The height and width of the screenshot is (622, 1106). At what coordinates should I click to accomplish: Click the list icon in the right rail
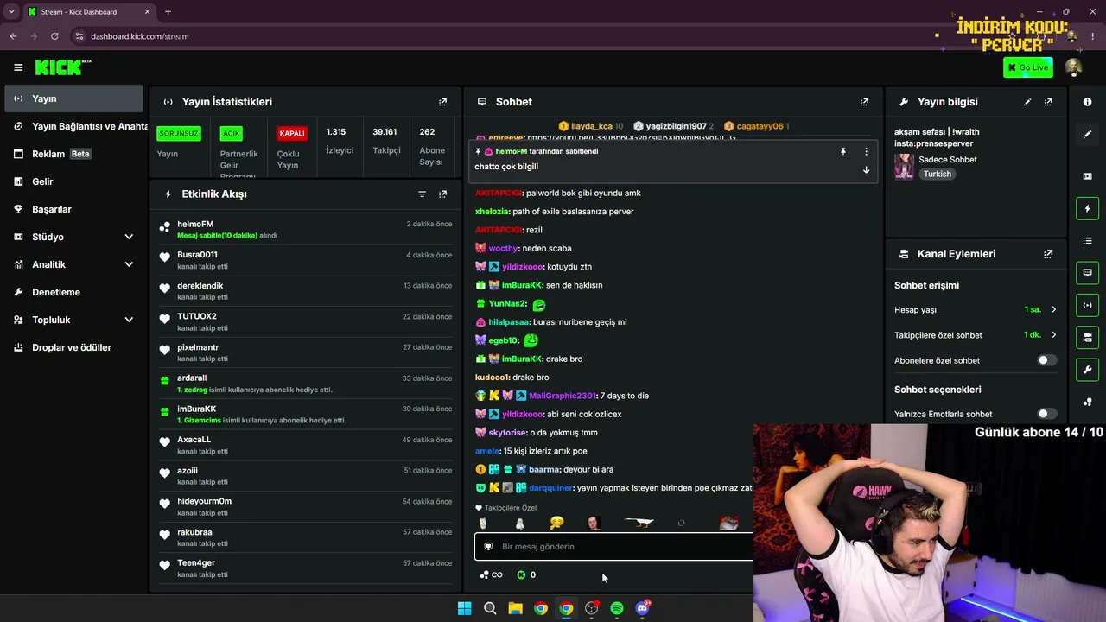point(1087,240)
